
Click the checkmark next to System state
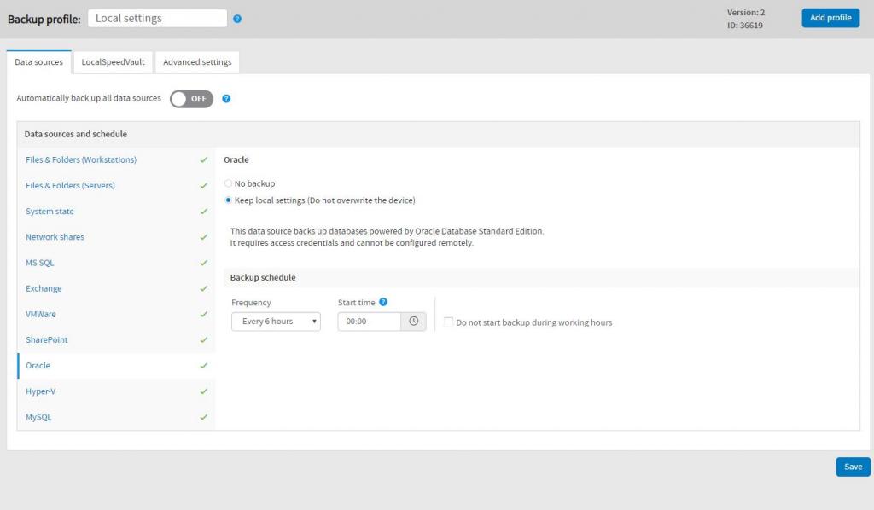[203, 211]
